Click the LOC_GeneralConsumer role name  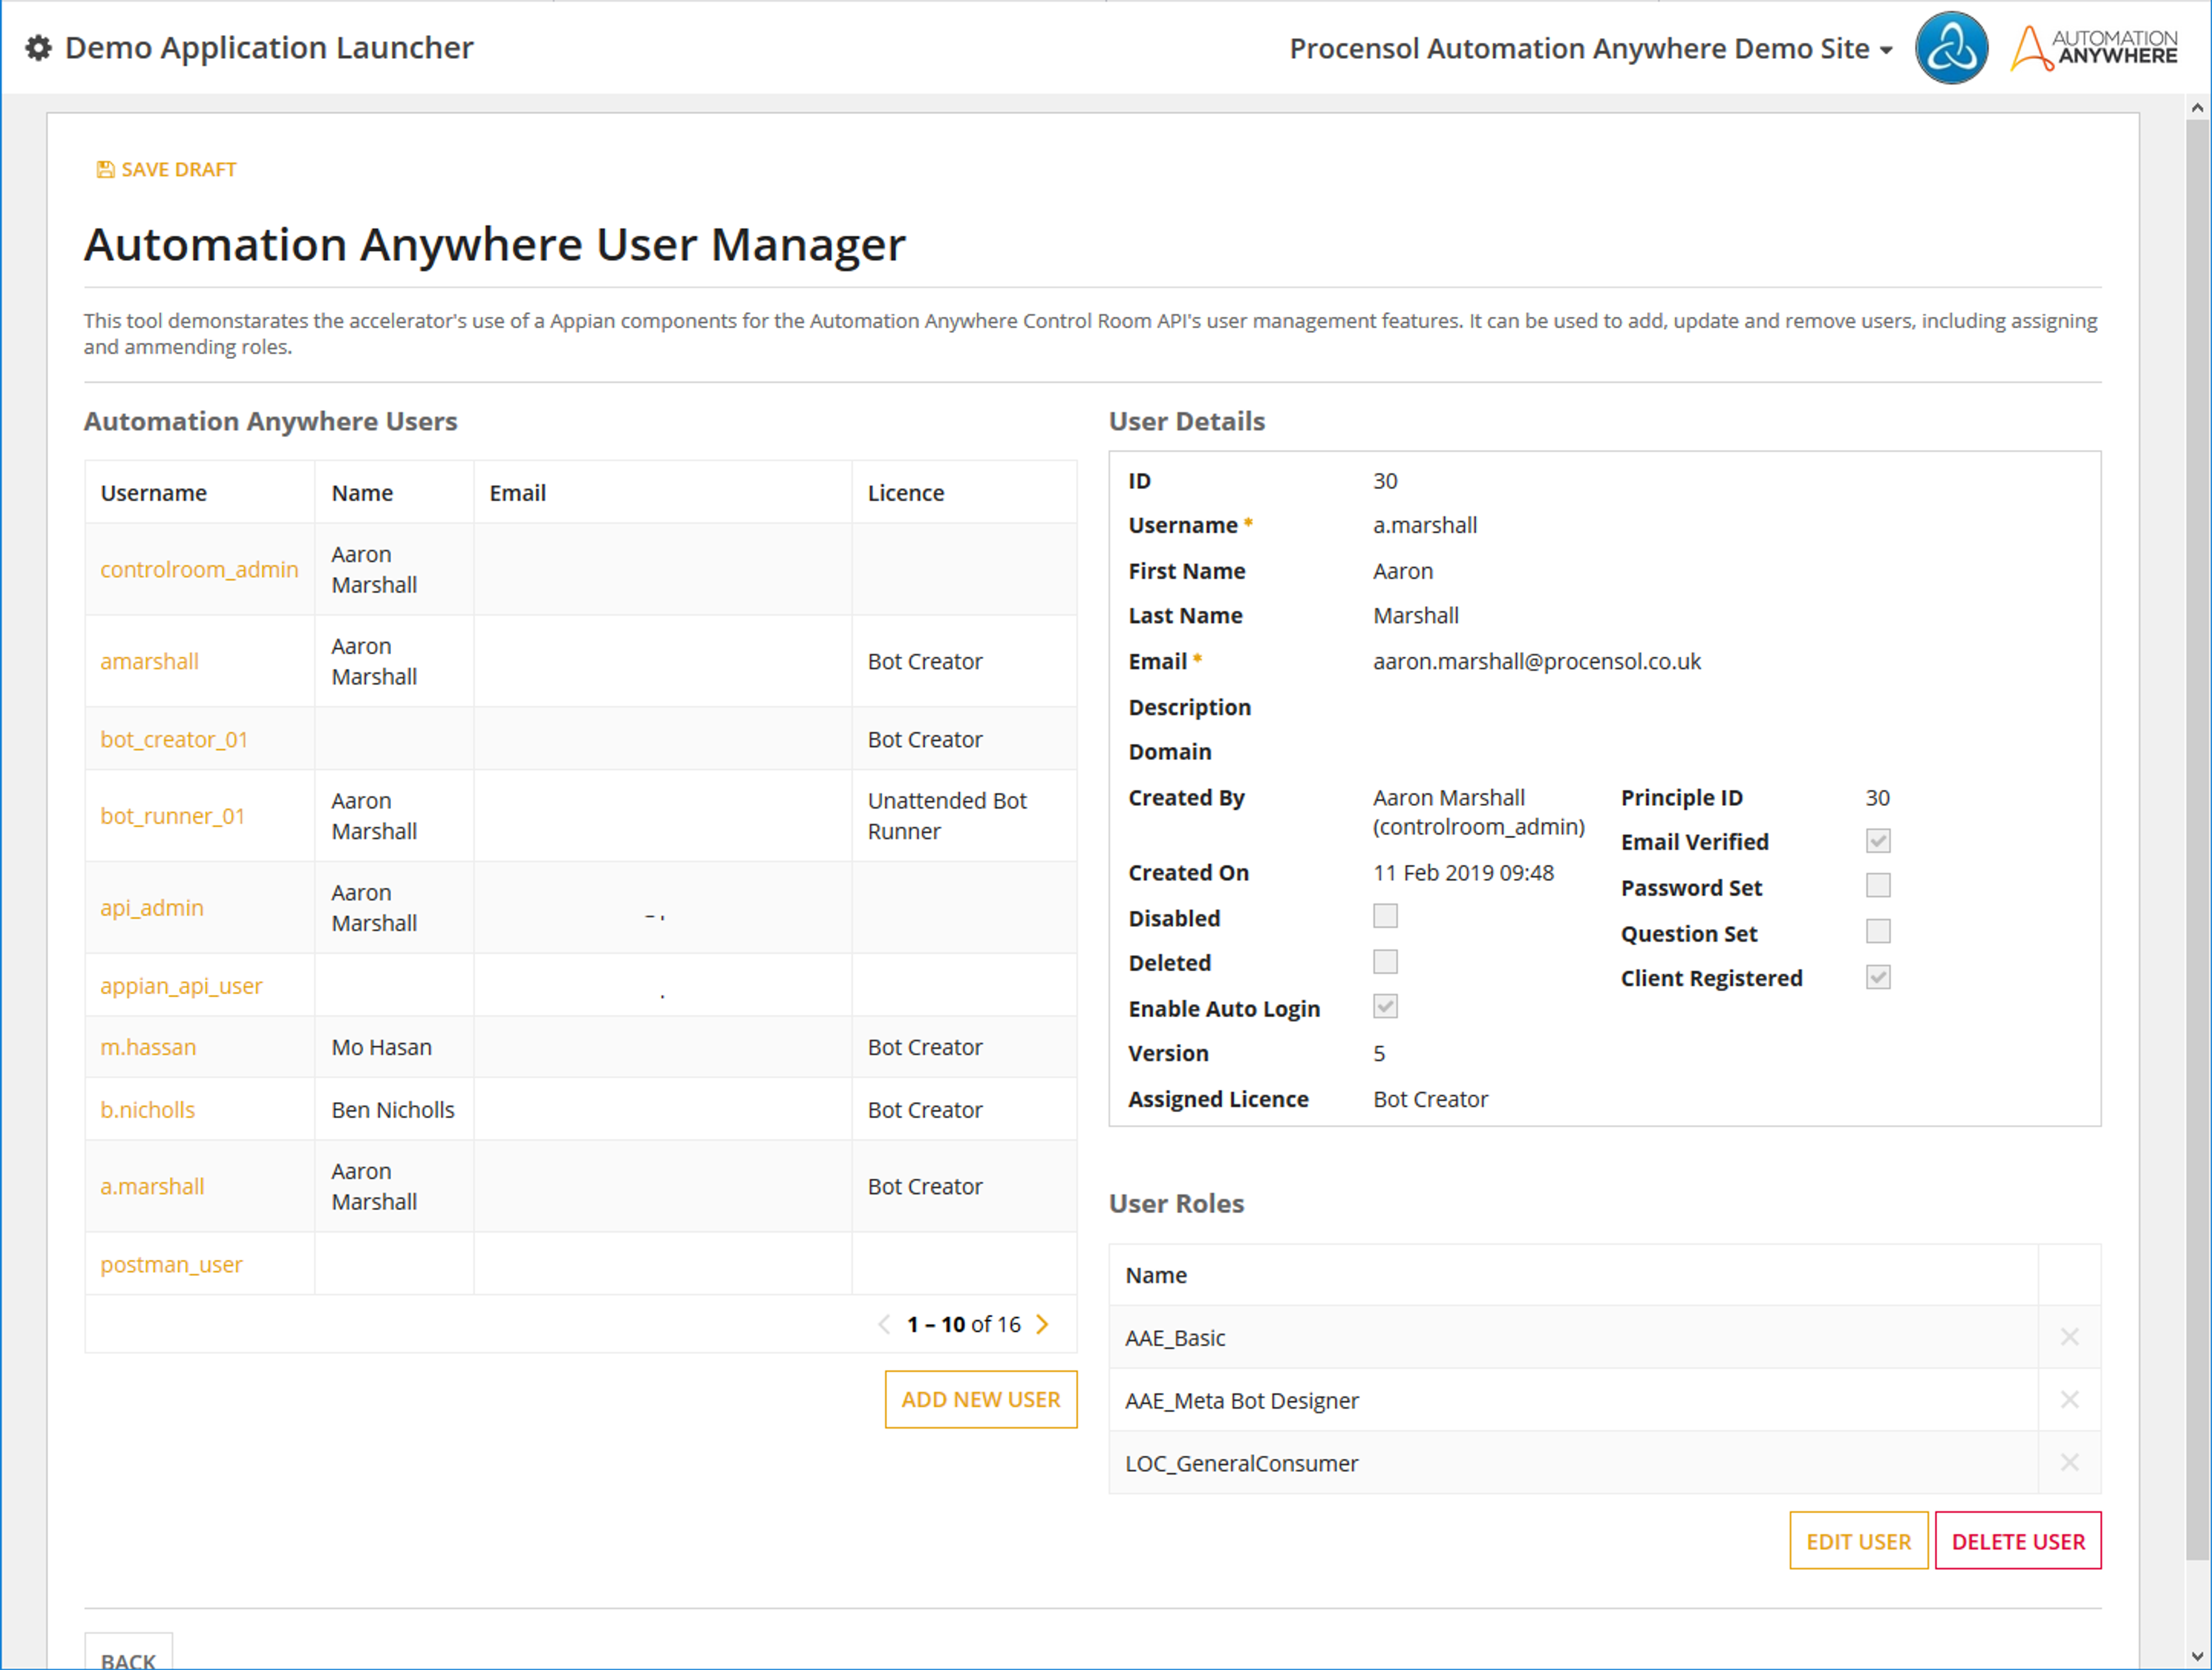click(1242, 1464)
